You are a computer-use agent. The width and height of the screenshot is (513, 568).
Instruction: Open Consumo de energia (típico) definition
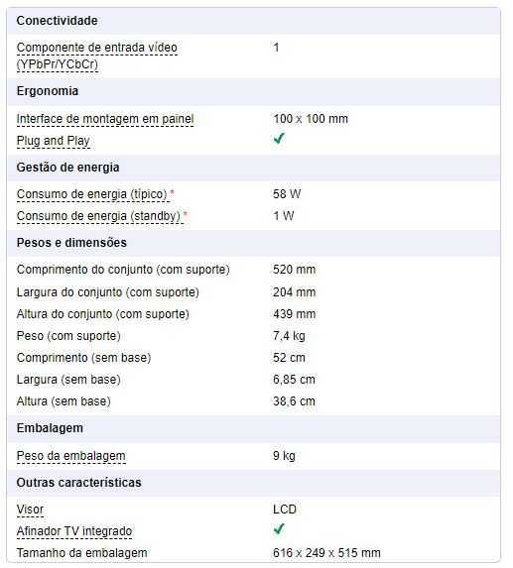coord(91,194)
